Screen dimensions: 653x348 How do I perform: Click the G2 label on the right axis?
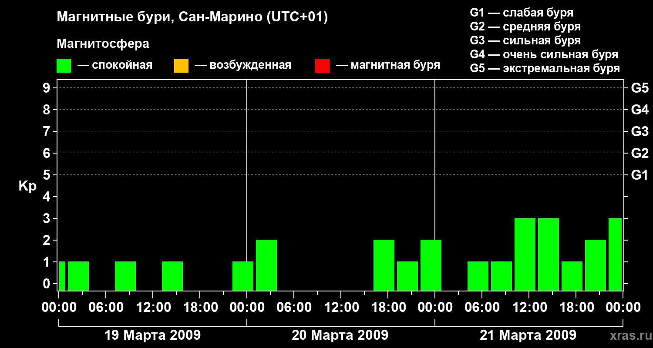click(640, 153)
